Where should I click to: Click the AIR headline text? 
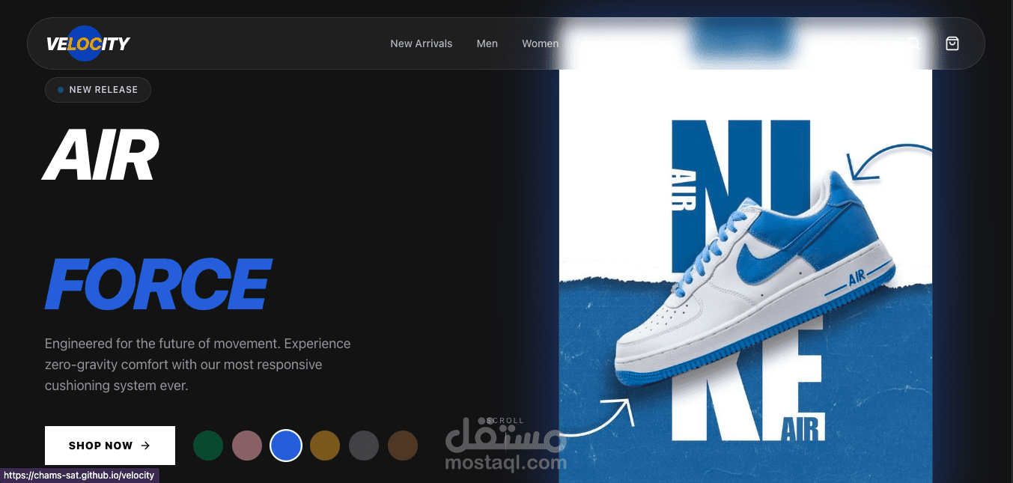click(x=100, y=155)
